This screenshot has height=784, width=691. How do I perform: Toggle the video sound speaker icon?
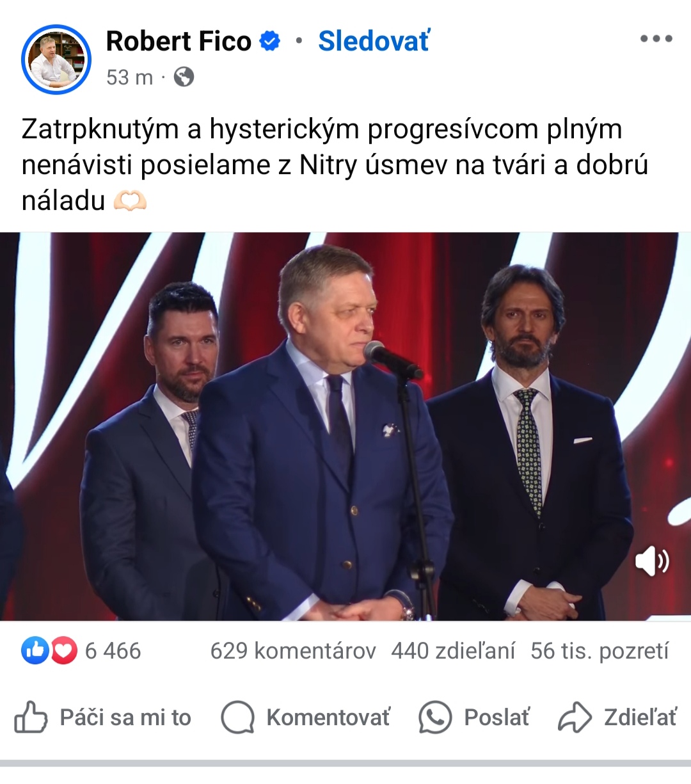[x=652, y=562]
